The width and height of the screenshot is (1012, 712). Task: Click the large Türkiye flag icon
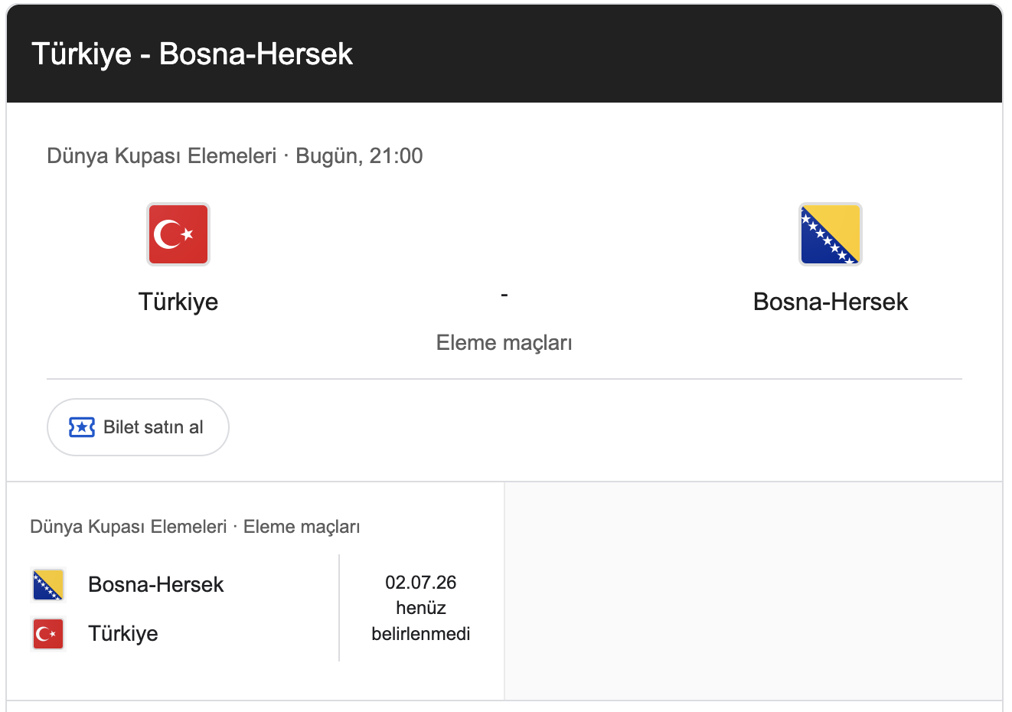coord(178,234)
